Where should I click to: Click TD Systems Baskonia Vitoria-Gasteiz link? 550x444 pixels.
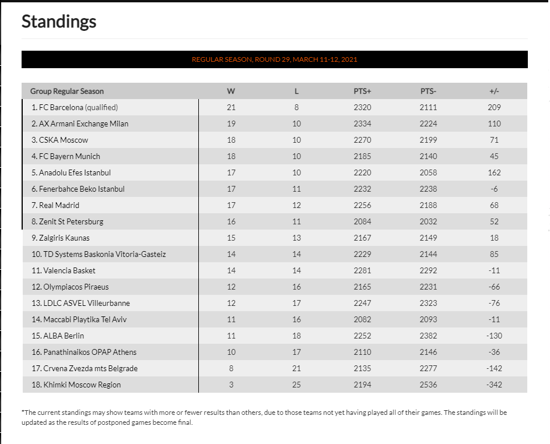click(x=103, y=254)
